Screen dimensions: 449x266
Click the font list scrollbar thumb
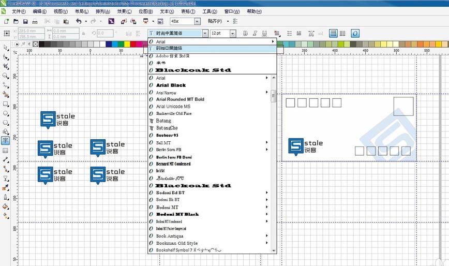click(x=274, y=96)
